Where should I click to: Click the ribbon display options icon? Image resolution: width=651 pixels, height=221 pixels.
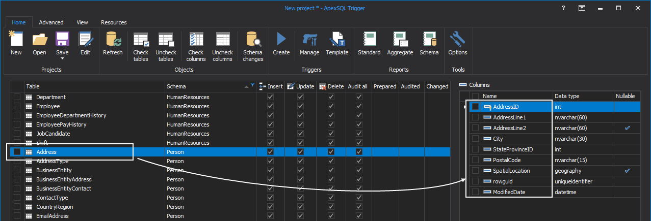(581, 8)
